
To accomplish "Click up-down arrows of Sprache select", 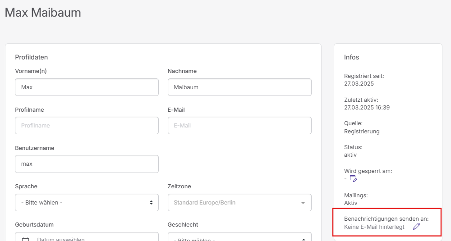I will pos(151,203).
